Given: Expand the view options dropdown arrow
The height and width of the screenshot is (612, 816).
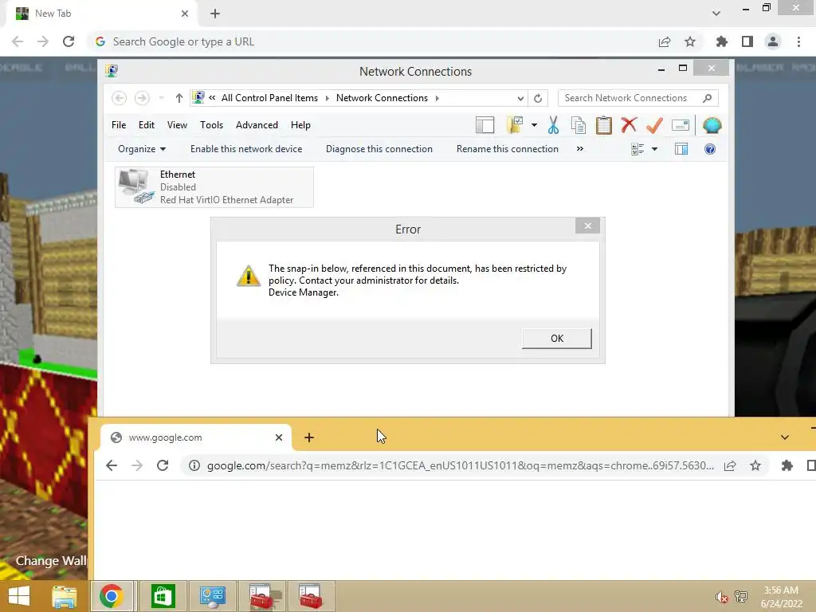Looking at the screenshot, I should (x=655, y=149).
